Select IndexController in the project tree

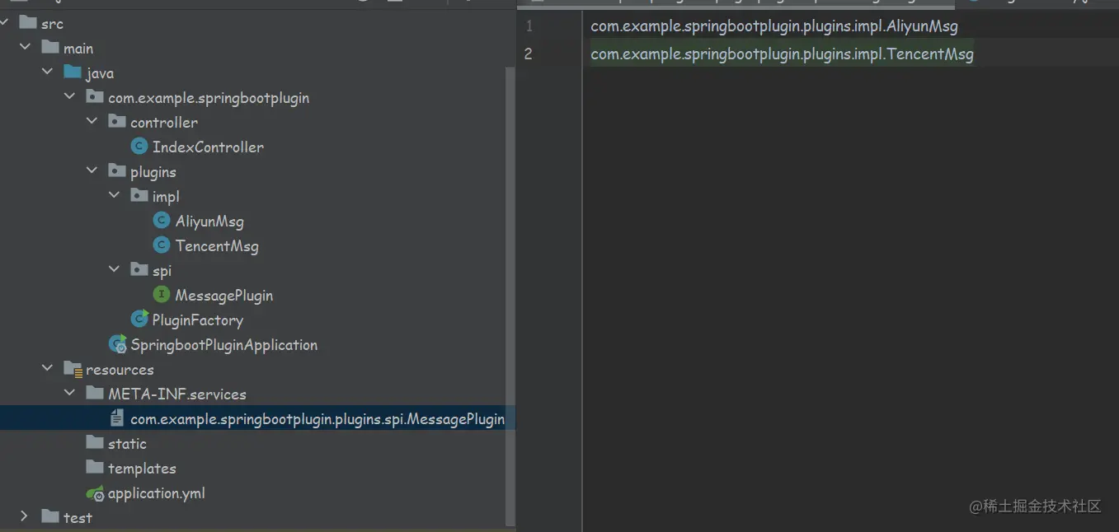tap(208, 147)
